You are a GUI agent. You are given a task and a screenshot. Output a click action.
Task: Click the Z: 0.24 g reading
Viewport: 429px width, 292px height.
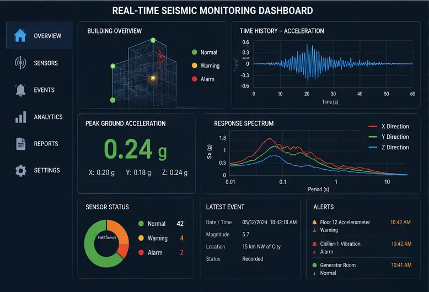click(175, 172)
